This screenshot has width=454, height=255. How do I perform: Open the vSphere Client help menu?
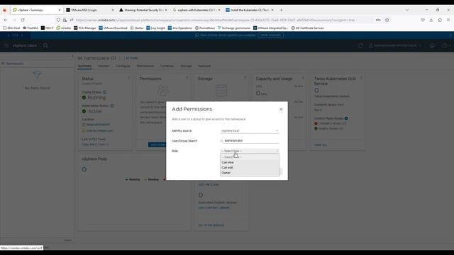(x=446, y=45)
